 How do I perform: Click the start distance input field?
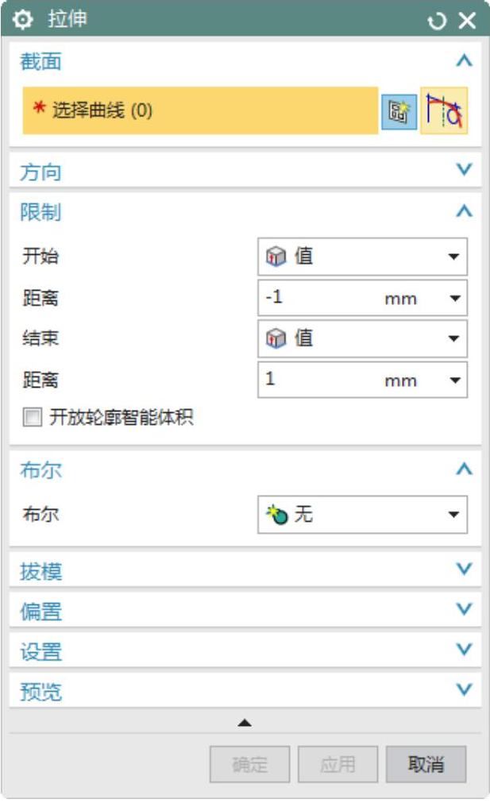(x=318, y=299)
